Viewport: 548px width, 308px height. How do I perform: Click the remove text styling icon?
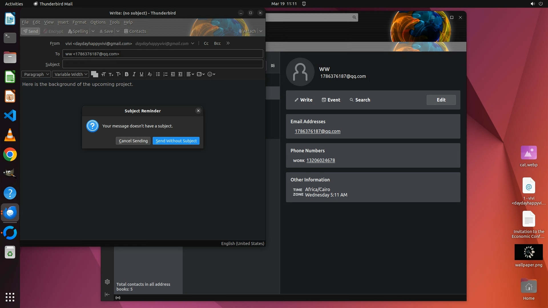click(150, 74)
